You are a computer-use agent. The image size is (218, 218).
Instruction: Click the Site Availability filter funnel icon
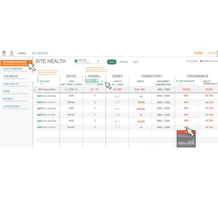point(177,81)
